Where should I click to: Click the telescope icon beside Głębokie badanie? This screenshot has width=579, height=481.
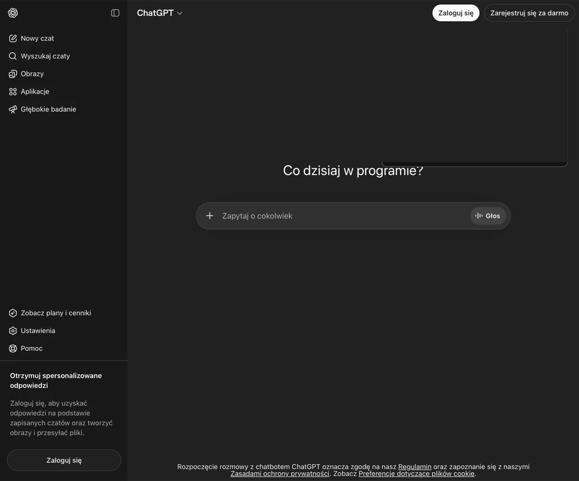(13, 110)
